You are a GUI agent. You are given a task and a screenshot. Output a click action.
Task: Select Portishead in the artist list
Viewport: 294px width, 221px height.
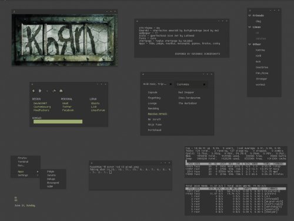click(x=155, y=130)
